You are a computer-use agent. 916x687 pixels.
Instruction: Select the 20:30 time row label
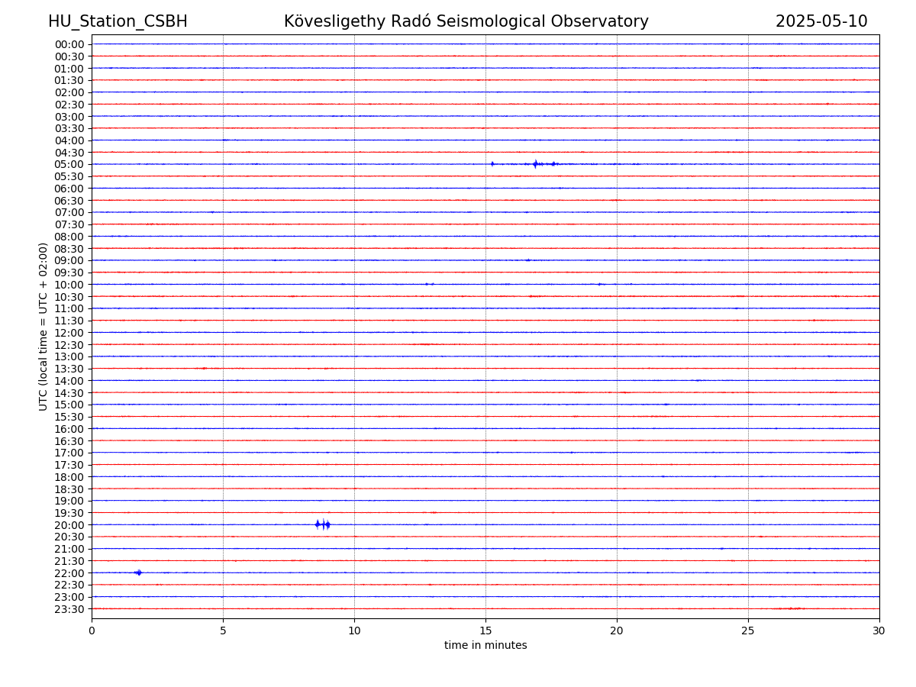pyautogui.click(x=69, y=537)
